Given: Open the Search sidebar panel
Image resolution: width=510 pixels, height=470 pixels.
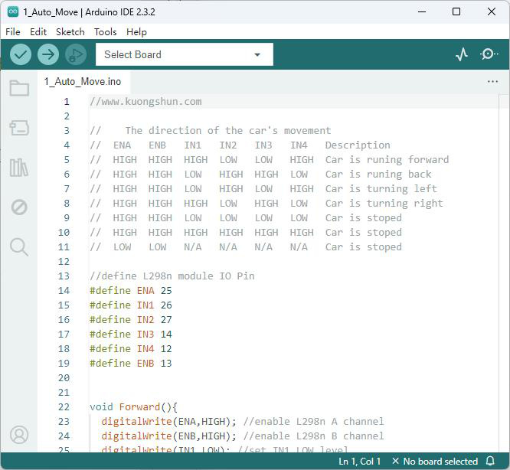Looking at the screenshot, I should pyautogui.click(x=19, y=247).
